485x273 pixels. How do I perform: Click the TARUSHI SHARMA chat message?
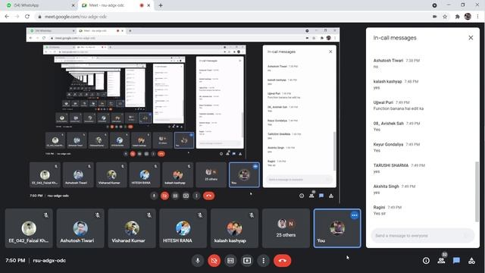[377, 171]
